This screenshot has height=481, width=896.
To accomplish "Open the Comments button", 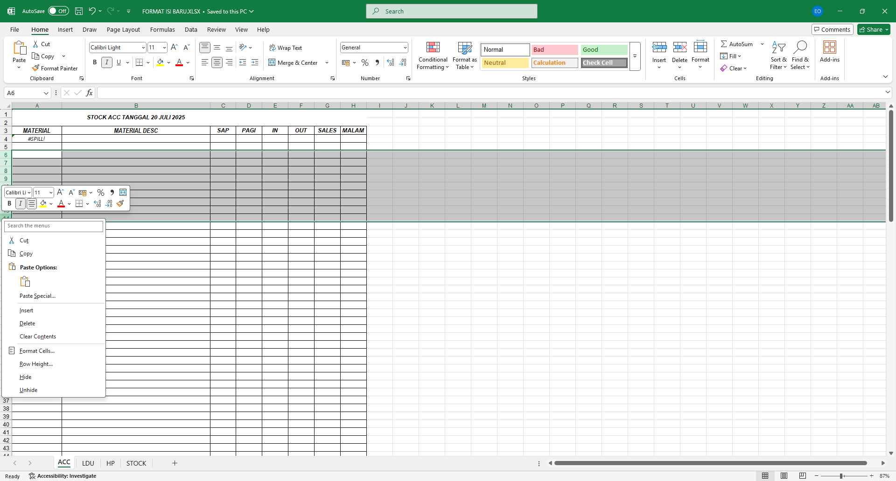I will click(x=832, y=29).
